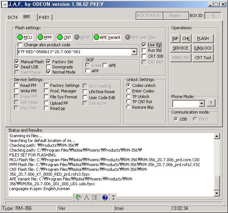Click the product code text field
228x213 pixels.
[x=75, y=52]
